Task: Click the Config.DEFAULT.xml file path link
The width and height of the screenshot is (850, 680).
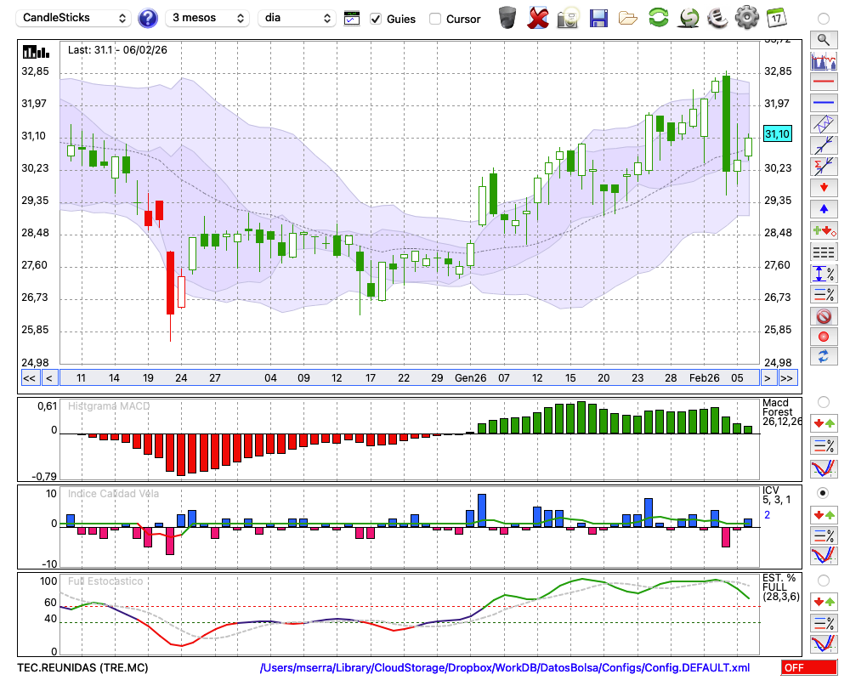Action: (505, 667)
